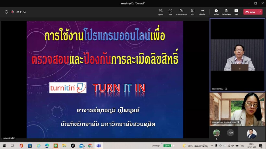Viewport: 266px width, 149px height.
Task: Open the clock showing 10:05 19/5/2565
Action: (x=251, y=146)
